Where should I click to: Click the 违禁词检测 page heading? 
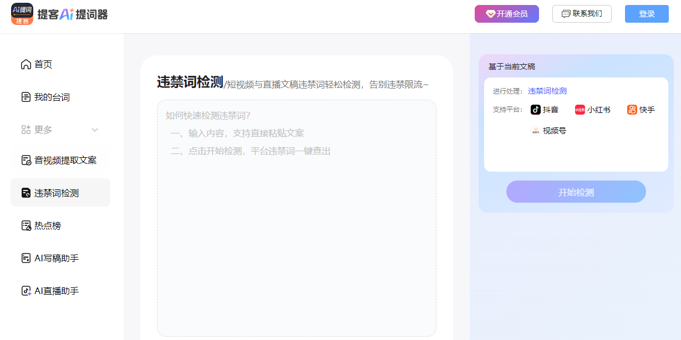pyautogui.click(x=190, y=83)
